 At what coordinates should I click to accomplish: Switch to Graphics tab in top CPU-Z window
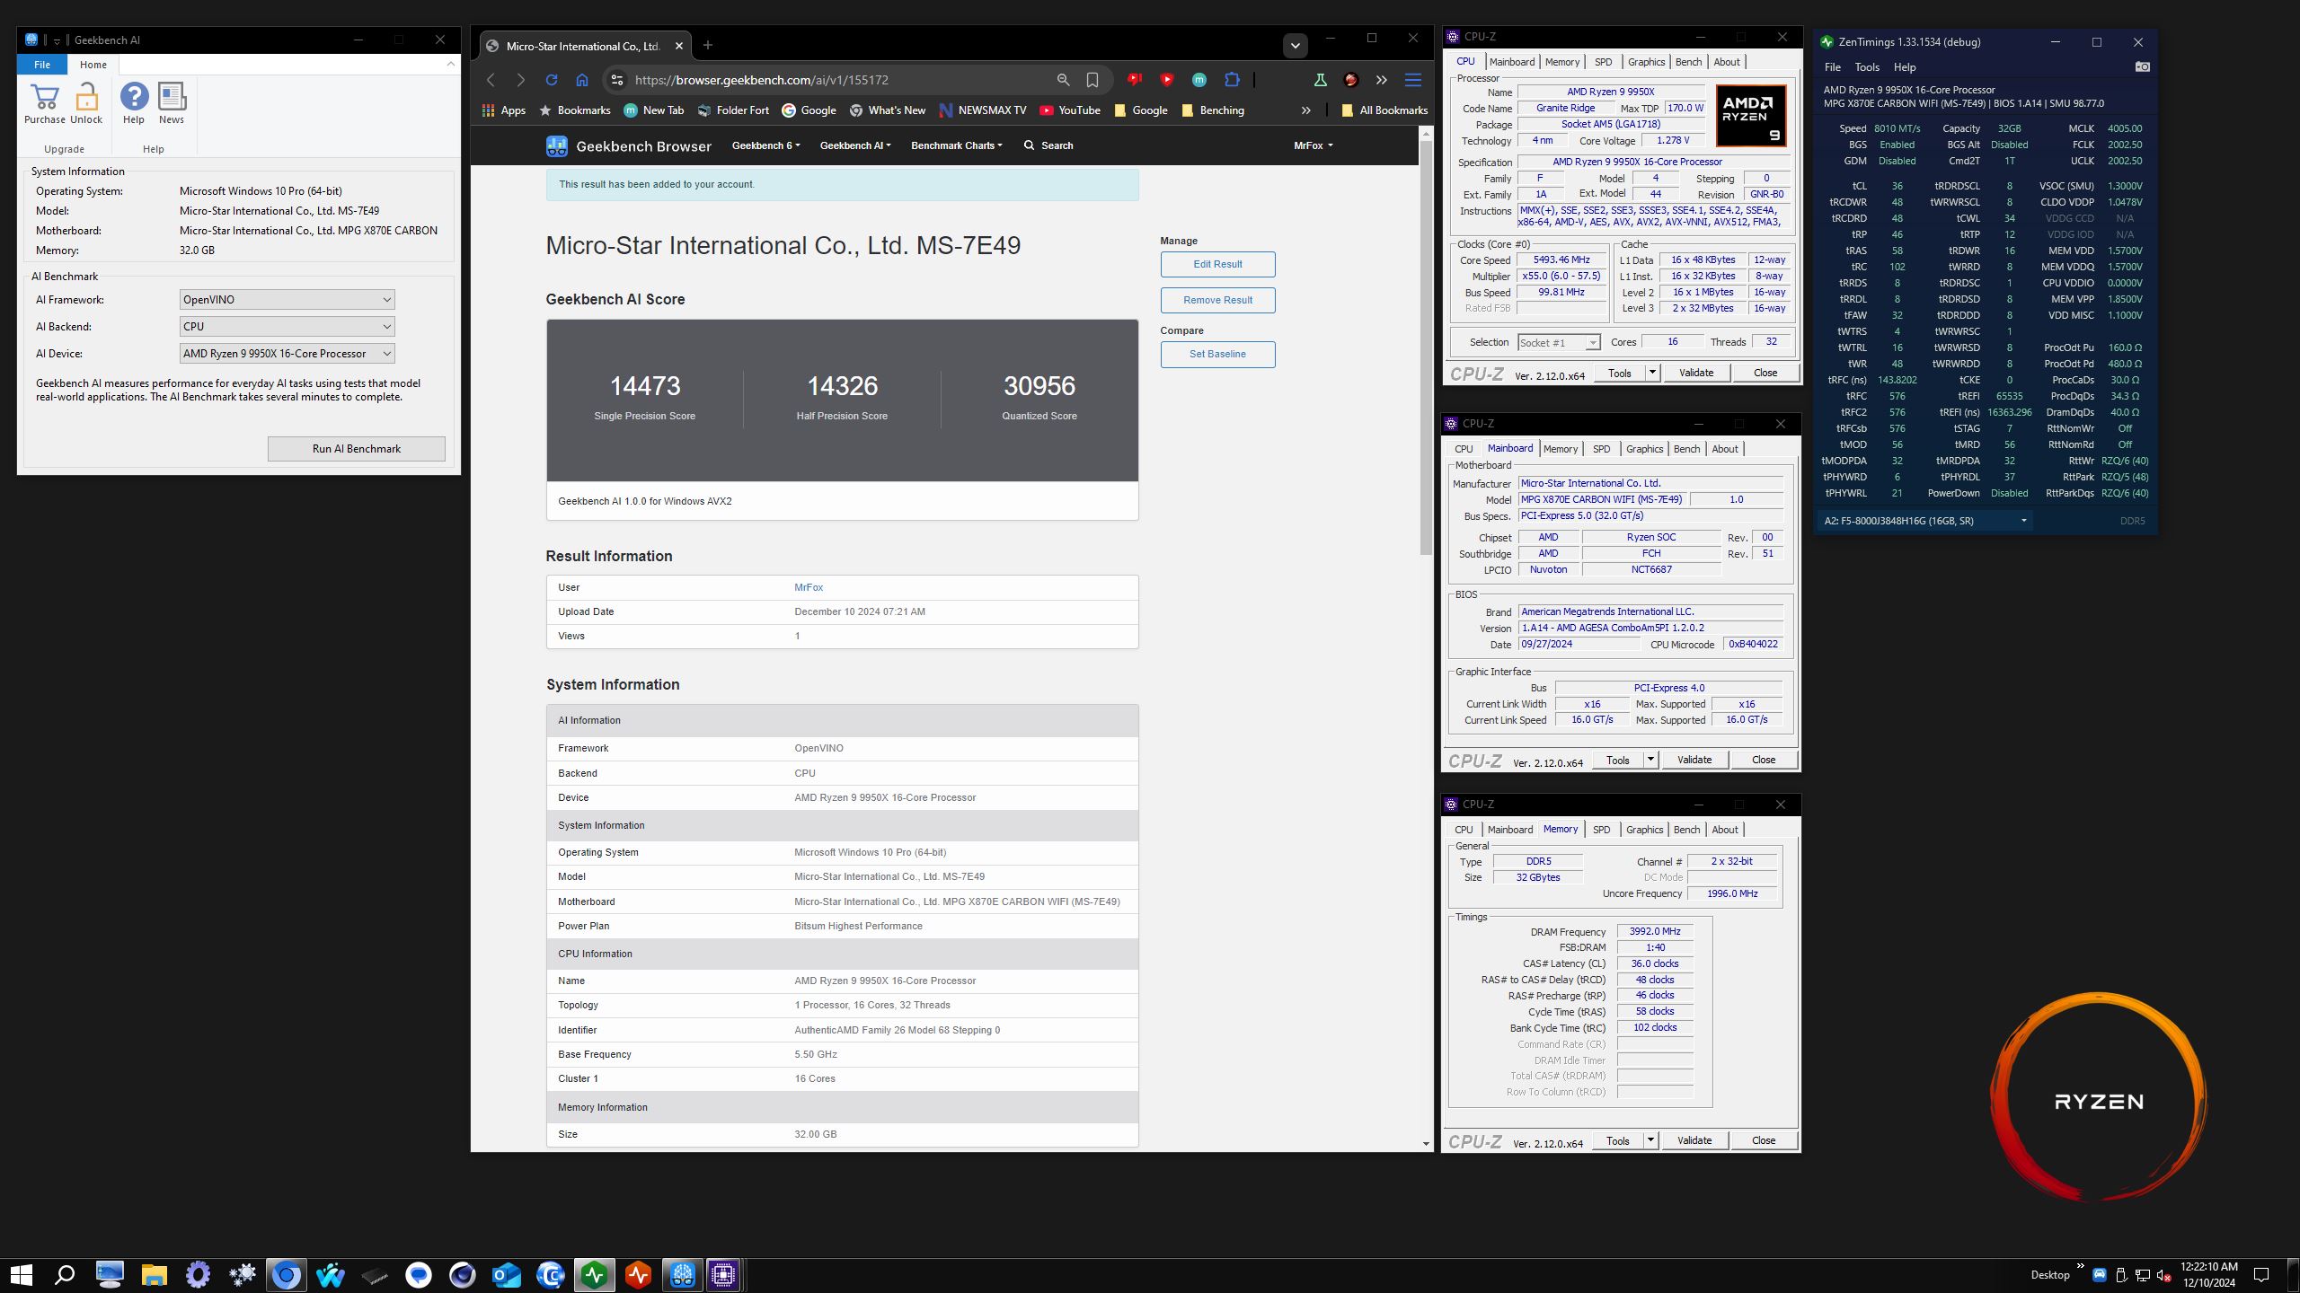[x=1646, y=62]
